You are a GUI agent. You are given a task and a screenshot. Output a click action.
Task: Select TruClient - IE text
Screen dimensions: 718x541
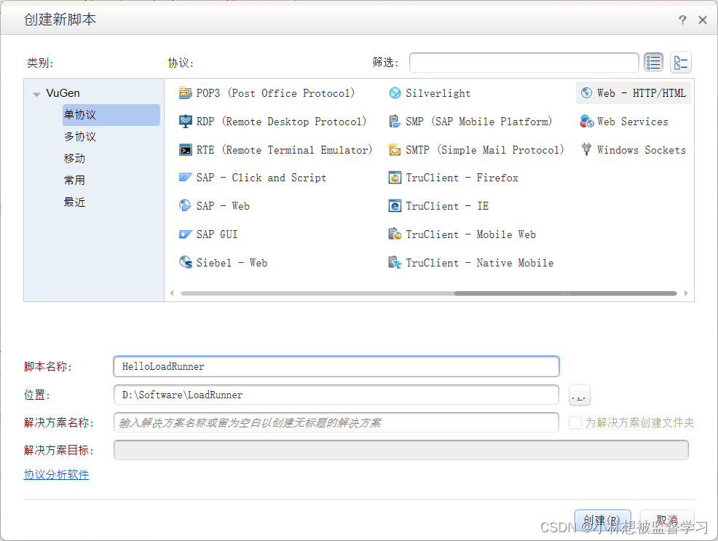[x=447, y=205]
